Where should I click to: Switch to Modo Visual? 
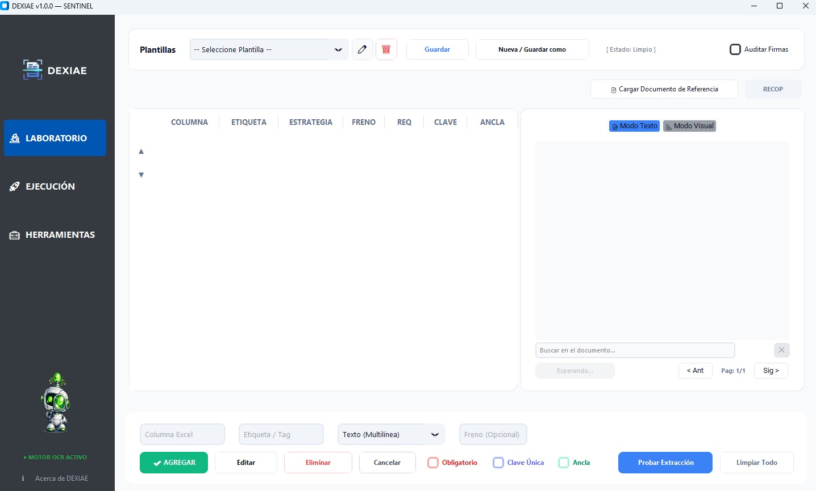[x=689, y=126]
